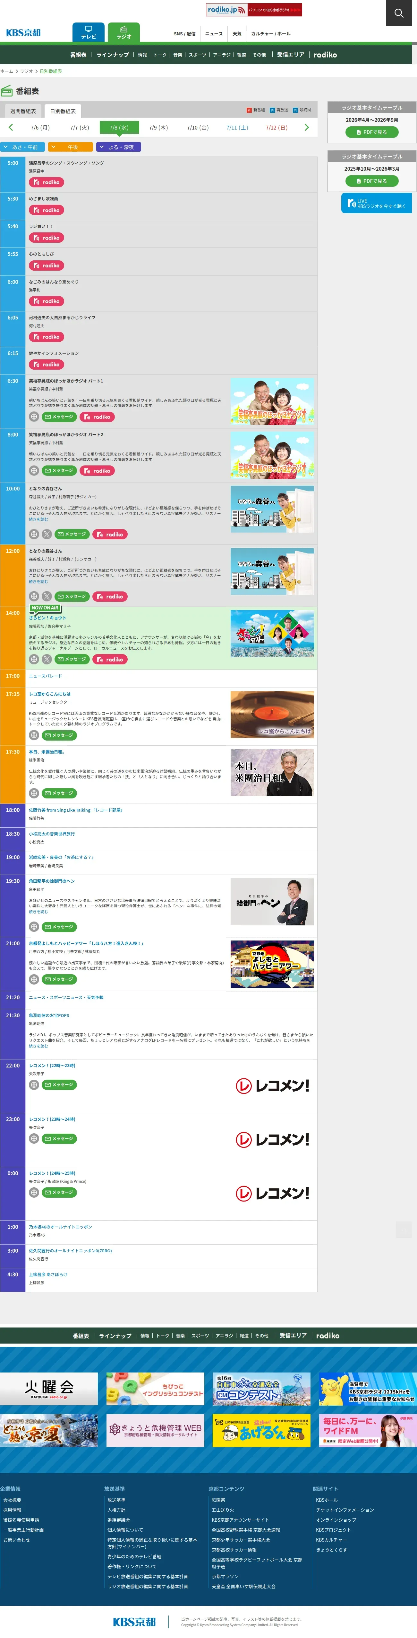This screenshot has width=417, height=1638.
Task: Open the レコメン！ logo image for 22:00
Action: [x=272, y=1085]
